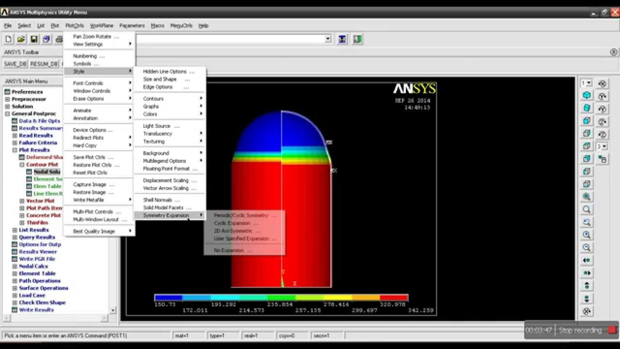
Task: Click the Fit View magnifier icon
Action: click(587, 197)
